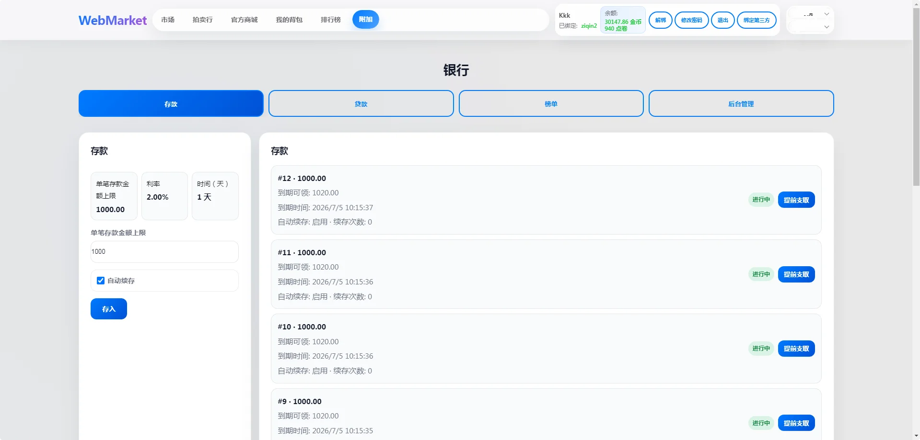Screen dimensions: 920x440
Task: Switch to the 贷款 tab
Action: coord(361,103)
